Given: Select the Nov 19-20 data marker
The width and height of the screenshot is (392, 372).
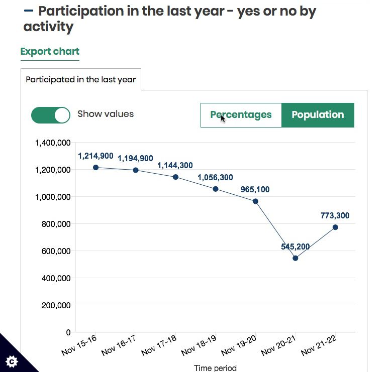Looking at the screenshot, I should pos(255,201).
